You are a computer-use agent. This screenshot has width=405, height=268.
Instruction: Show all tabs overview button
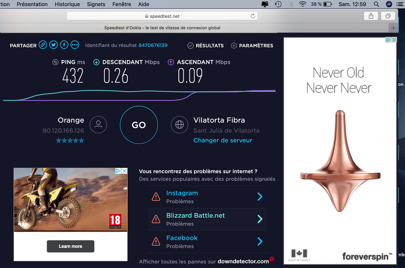coord(388,16)
